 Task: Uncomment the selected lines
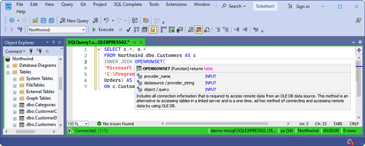click(x=225, y=30)
